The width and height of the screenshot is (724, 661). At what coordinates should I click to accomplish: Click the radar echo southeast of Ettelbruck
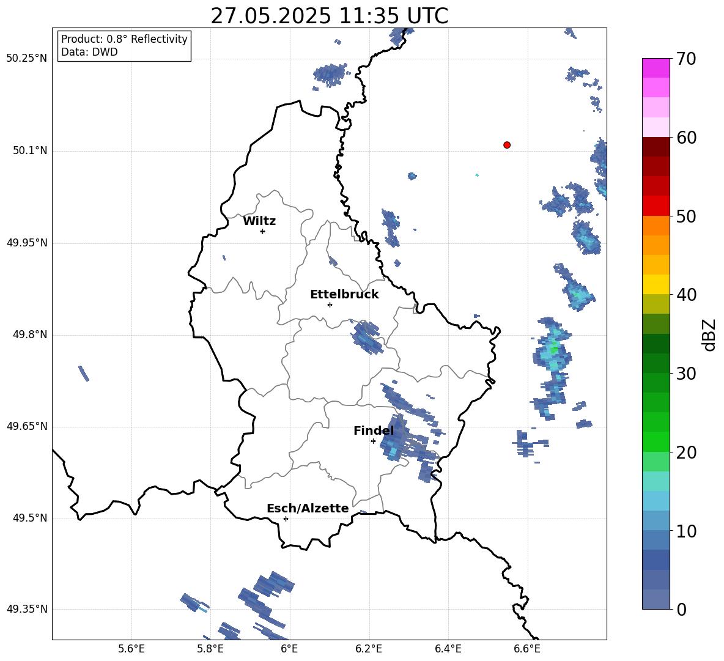click(367, 337)
